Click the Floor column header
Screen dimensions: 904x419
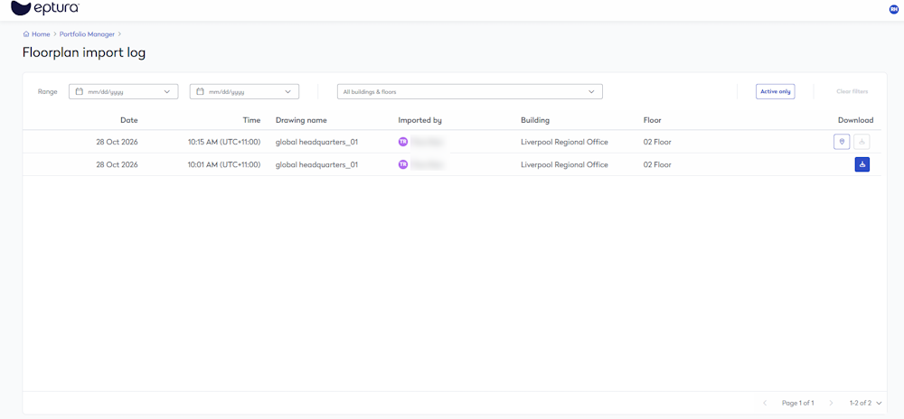click(652, 120)
